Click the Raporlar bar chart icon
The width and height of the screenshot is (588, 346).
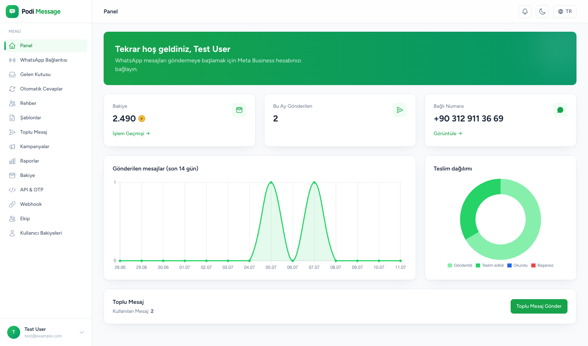click(12, 161)
